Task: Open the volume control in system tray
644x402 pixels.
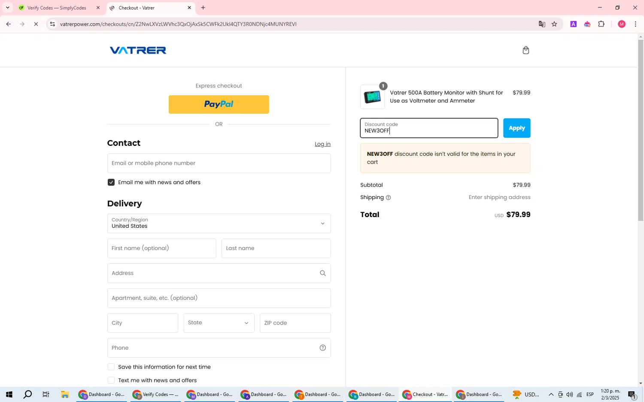Action: point(569,395)
